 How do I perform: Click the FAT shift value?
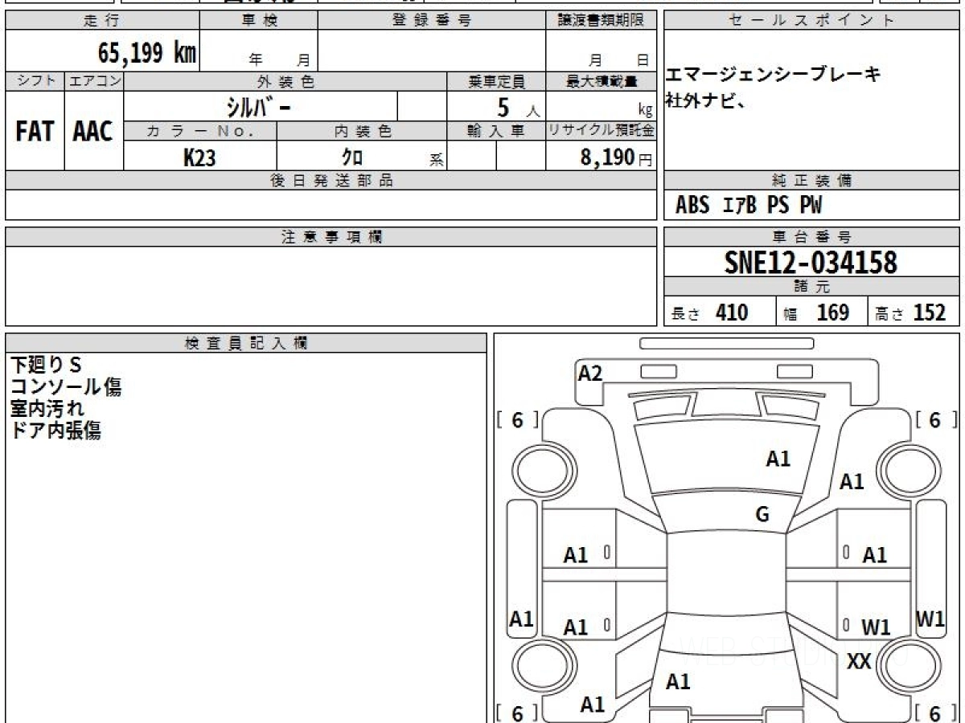tap(35, 132)
